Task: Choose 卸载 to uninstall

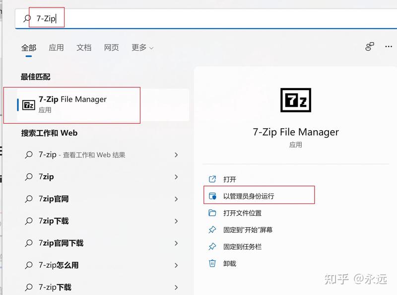Action: [x=230, y=264]
